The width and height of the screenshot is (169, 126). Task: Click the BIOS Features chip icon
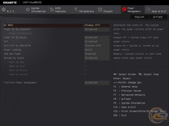tap(52, 9)
